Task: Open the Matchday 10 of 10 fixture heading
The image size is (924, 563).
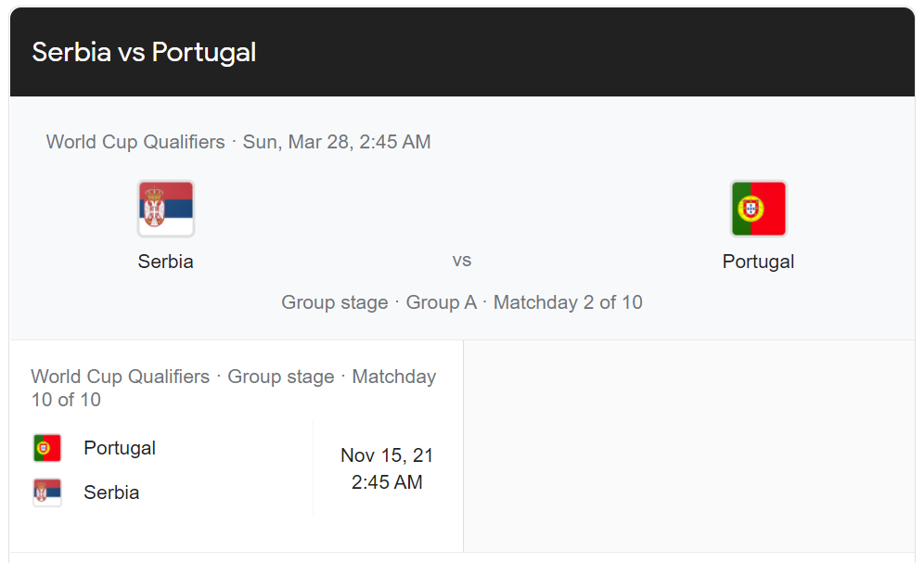Action: (234, 388)
